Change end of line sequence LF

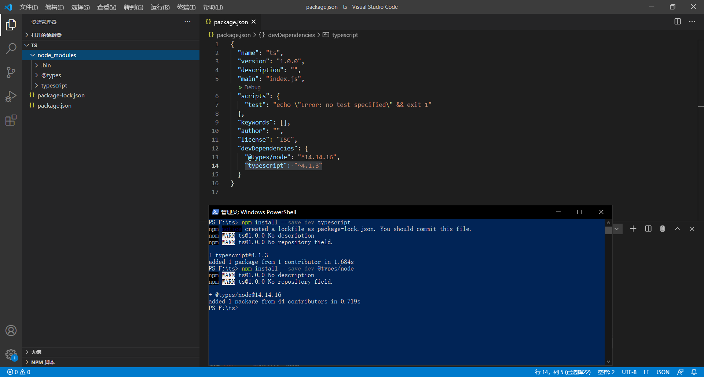pos(646,372)
